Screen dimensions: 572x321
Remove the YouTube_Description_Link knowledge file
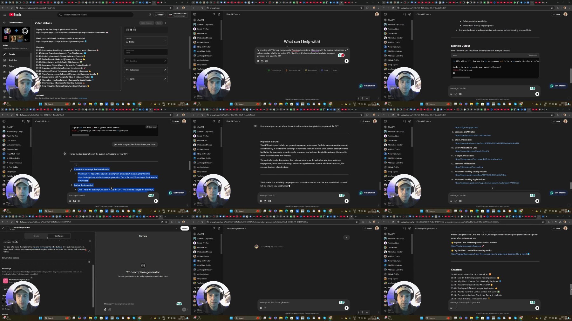point(31,278)
